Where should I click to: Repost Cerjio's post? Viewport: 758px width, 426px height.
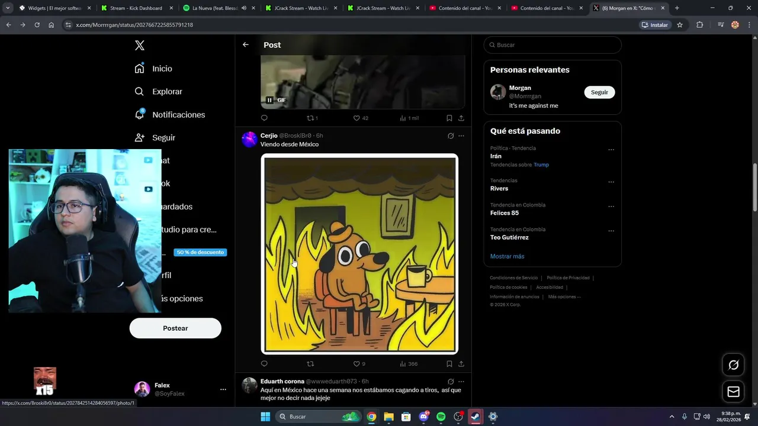[310, 364]
